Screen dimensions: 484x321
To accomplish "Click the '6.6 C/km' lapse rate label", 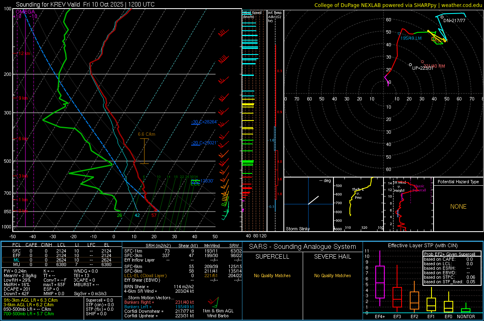I will [146, 134].
